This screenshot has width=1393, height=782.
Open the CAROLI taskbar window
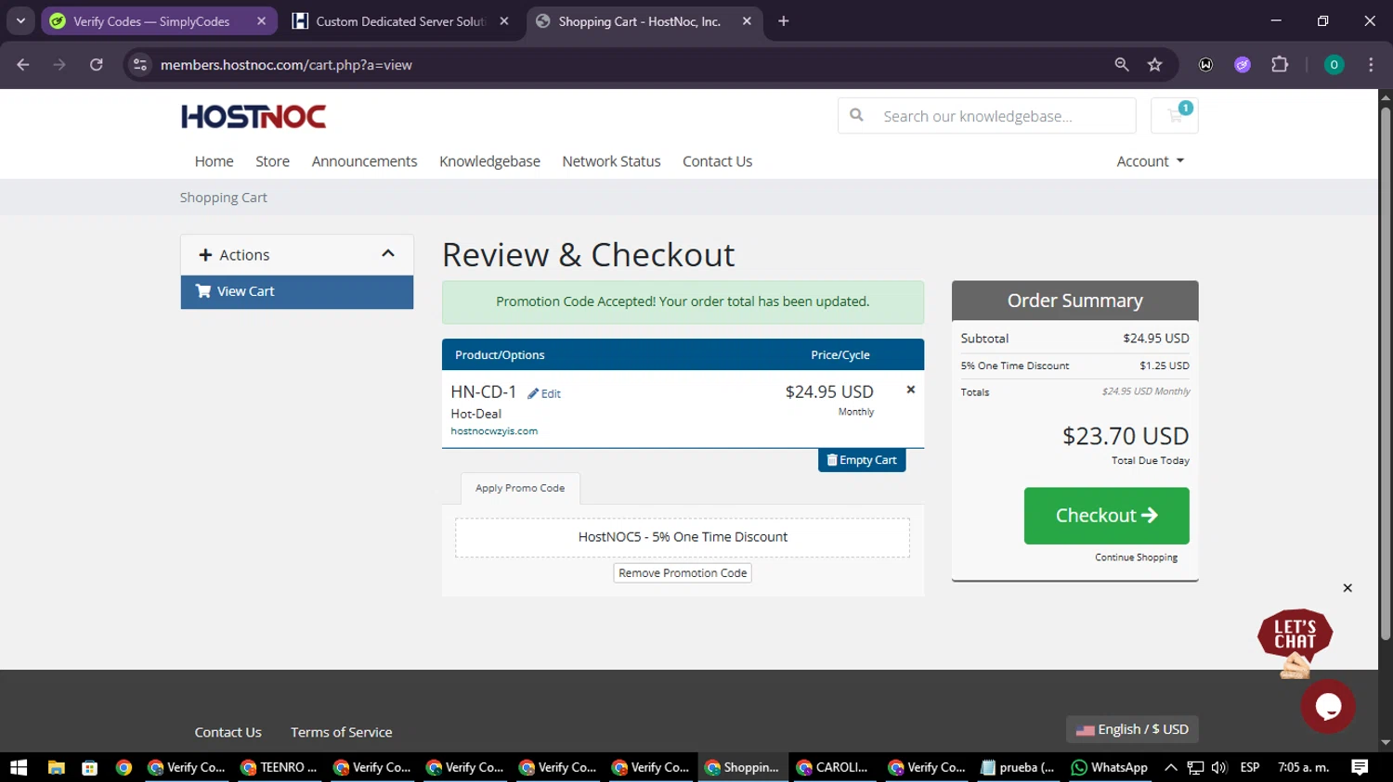(x=833, y=767)
